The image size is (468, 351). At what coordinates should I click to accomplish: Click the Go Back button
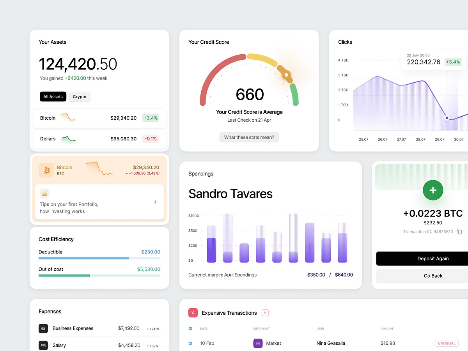pyautogui.click(x=433, y=276)
